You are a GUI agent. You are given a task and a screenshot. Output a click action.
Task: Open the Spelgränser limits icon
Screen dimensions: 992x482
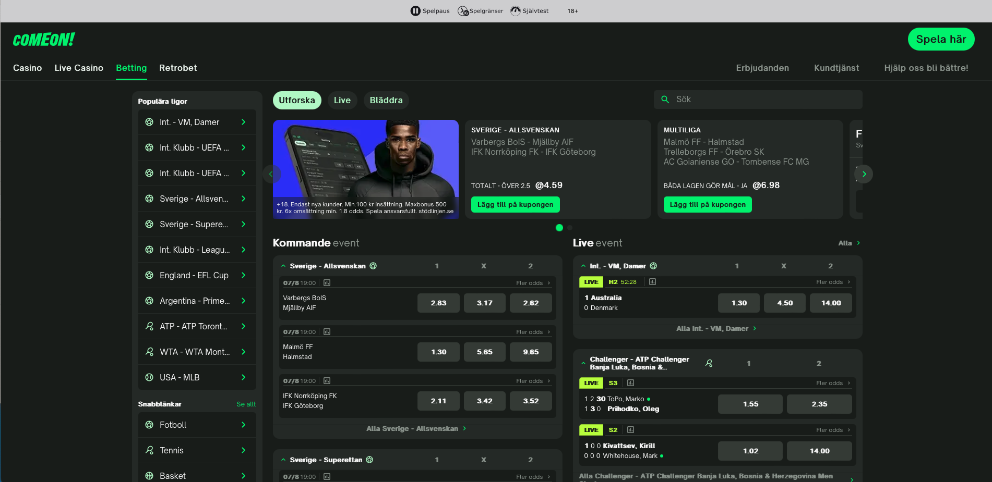(463, 11)
